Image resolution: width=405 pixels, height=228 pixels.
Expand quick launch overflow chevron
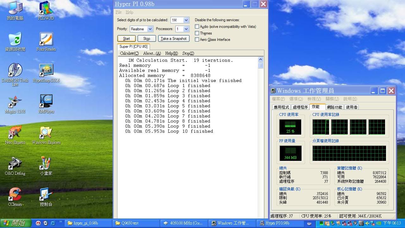60,222
